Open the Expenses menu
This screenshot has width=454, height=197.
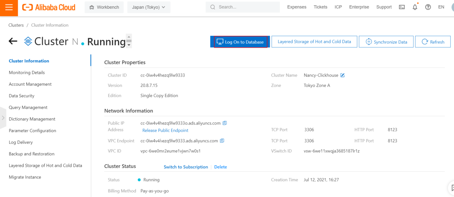[297, 7]
